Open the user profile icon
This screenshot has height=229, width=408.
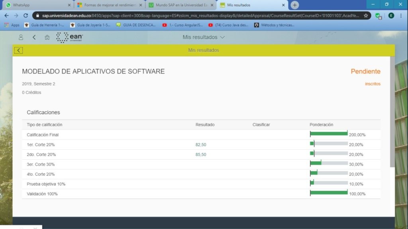coord(21,37)
